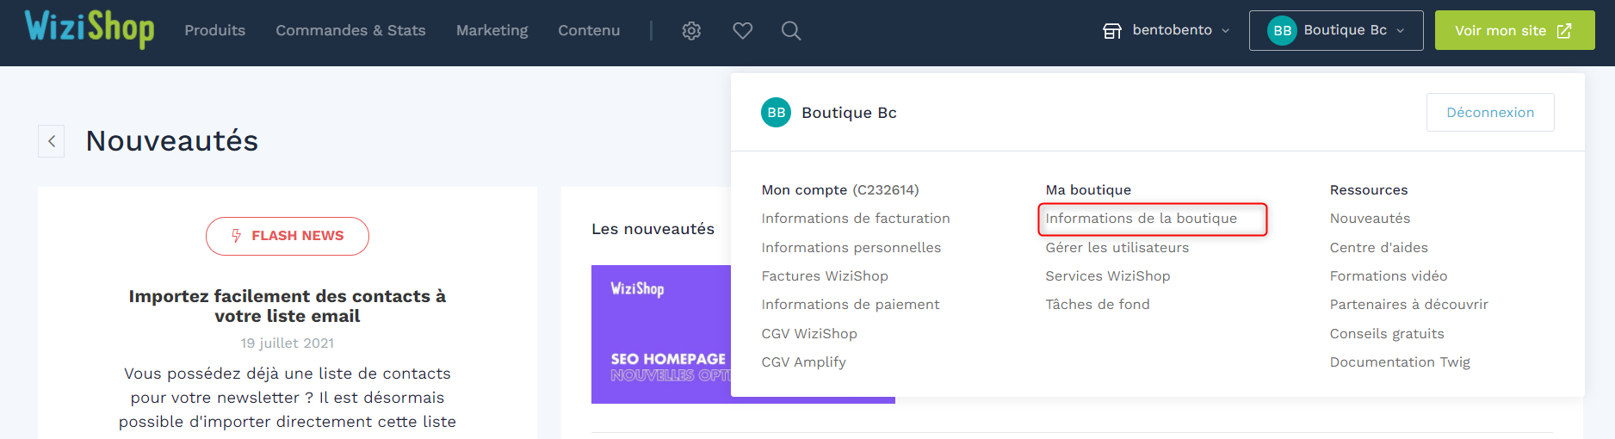Open the Produits menu
This screenshot has width=1615, height=439.
pyautogui.click(x=215, y=31)
